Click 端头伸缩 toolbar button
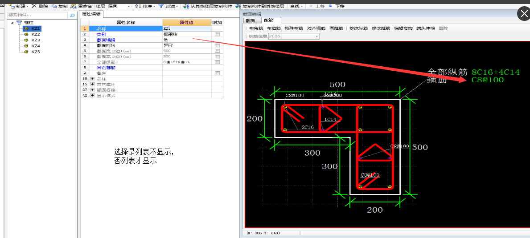Viewport: 530px width, 238px height. [425, 28]
